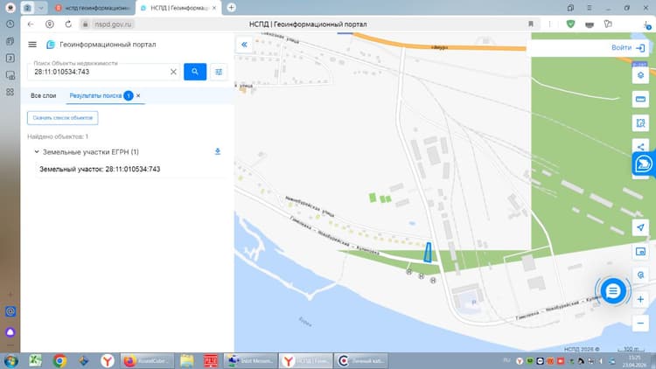Zoom out with the minus button

pyautogui.click(x=640, y=323)
